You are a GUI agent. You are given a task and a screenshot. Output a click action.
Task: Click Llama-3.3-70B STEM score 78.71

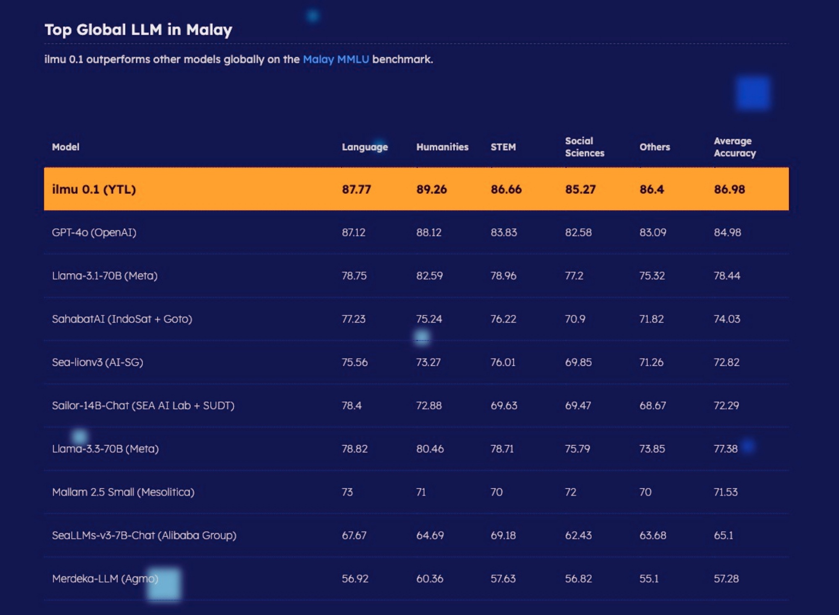[x=502, y=448]
